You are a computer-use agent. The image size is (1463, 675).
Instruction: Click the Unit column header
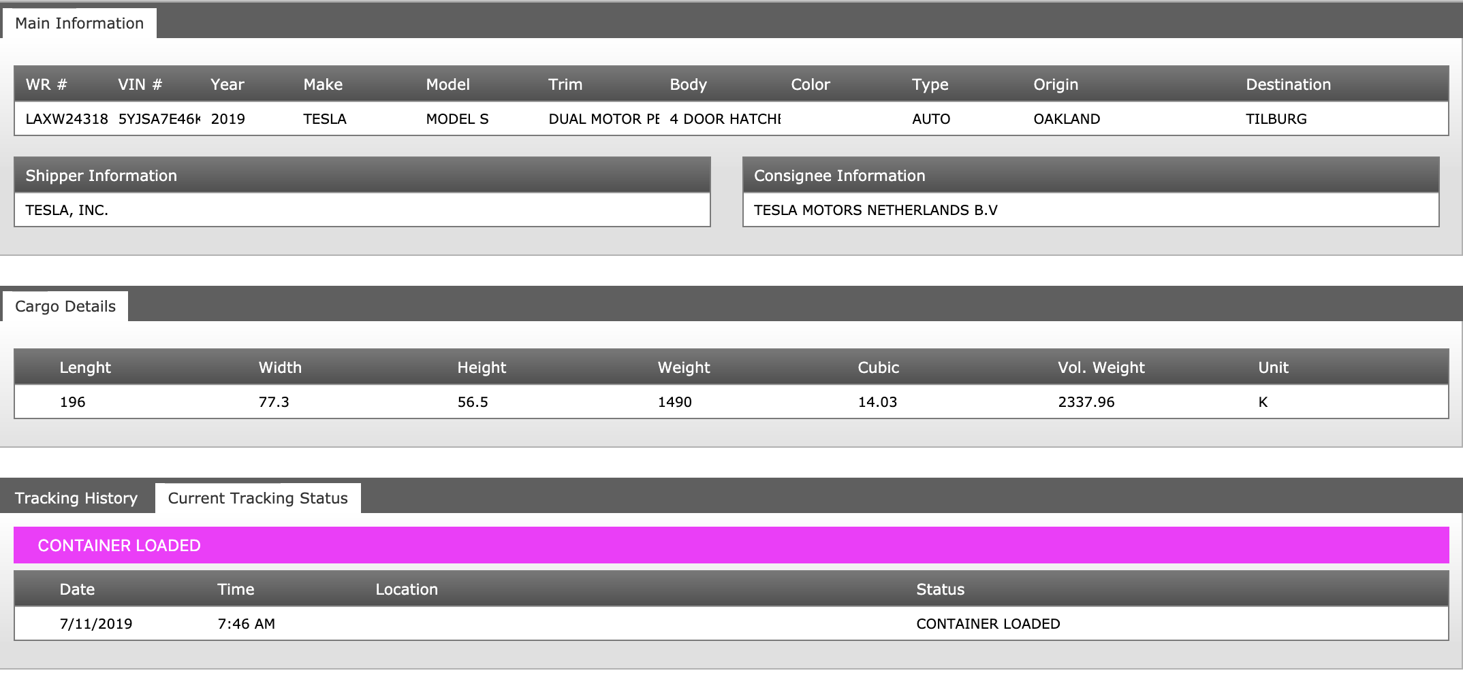[x=1274, y=367]
